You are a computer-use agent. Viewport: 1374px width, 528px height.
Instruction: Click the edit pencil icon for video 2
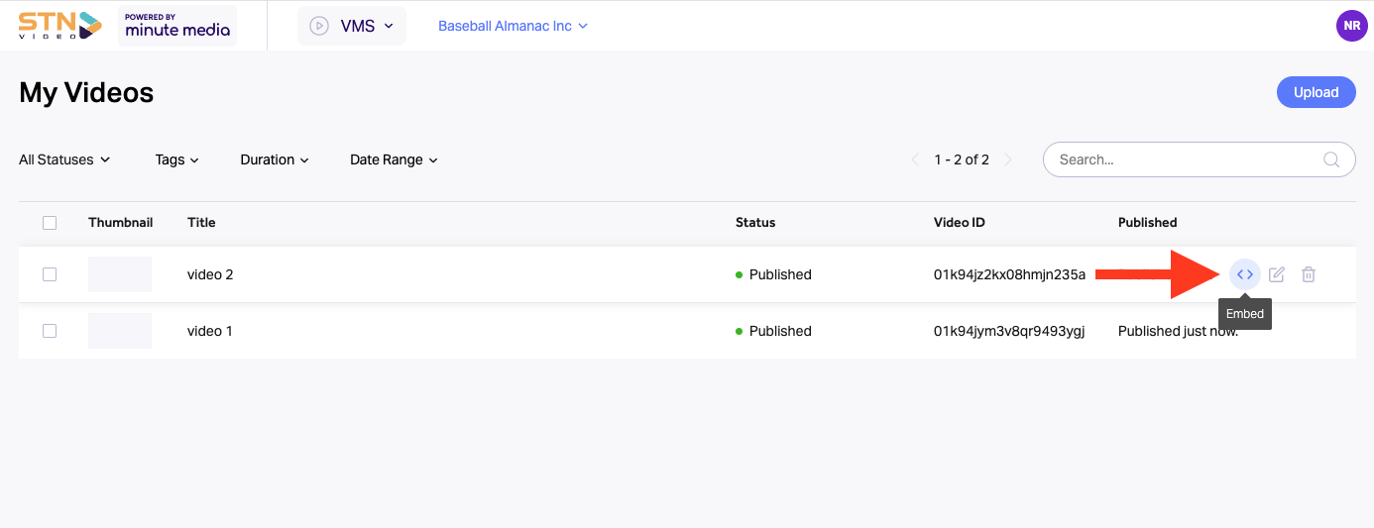[x=1277, y=274]
